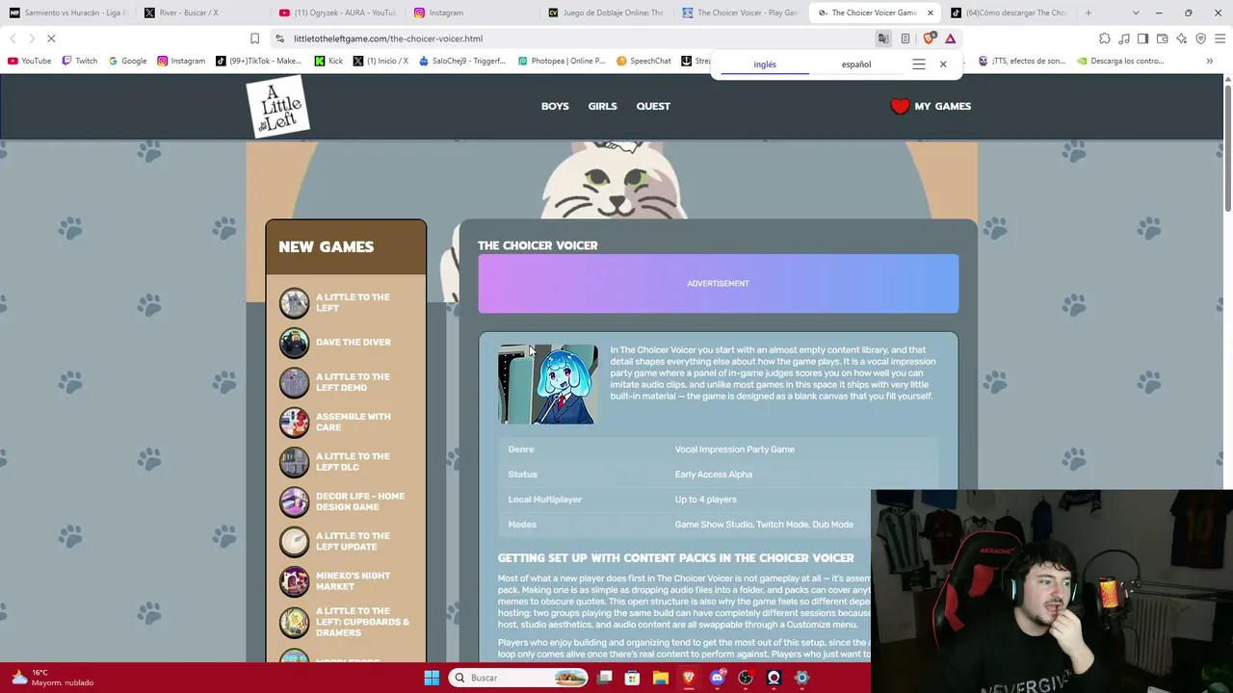Switch to the Ogryzek - AURA YouTube tab

pyautogui.click(x=336, y=13)
